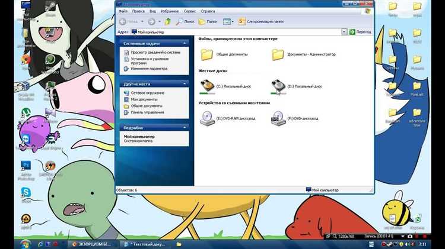The width and height of the screenshot is (445, 249).
Task: Collapse the Подробно panel
Action: pyautogui.click(x=185, y=128)
